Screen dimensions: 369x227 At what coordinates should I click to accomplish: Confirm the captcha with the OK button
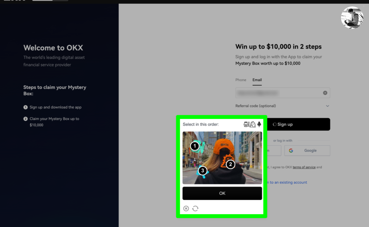[x=222, y=193]
